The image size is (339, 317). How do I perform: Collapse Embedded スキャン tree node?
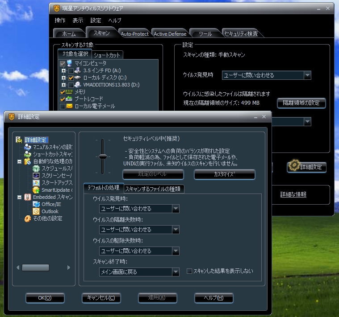[x=20, y=197]
